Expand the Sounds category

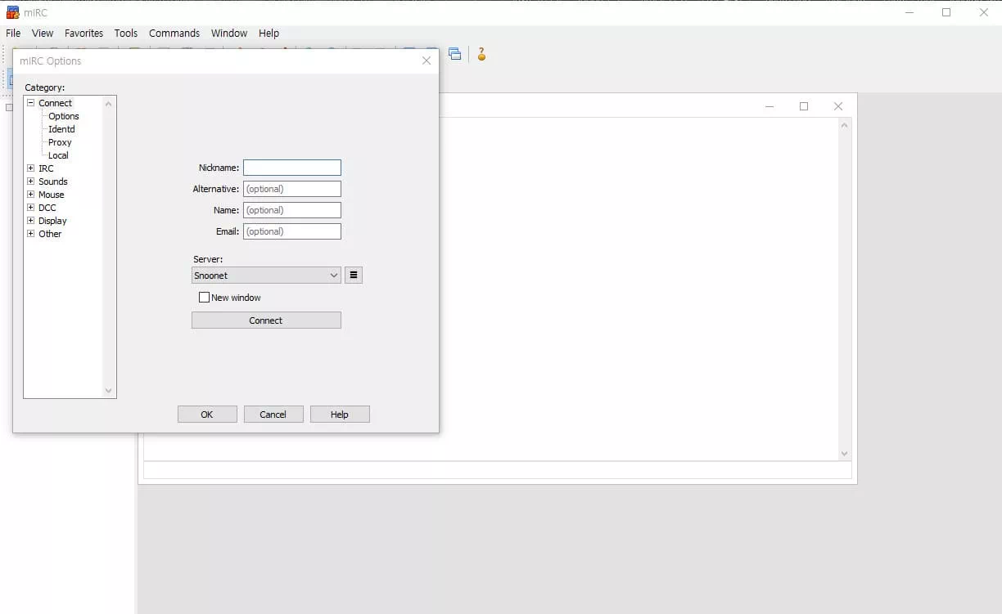(31, 182)
